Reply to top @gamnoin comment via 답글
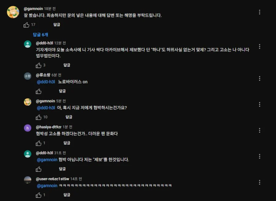 pyautogui.click(x=57, y=25)
